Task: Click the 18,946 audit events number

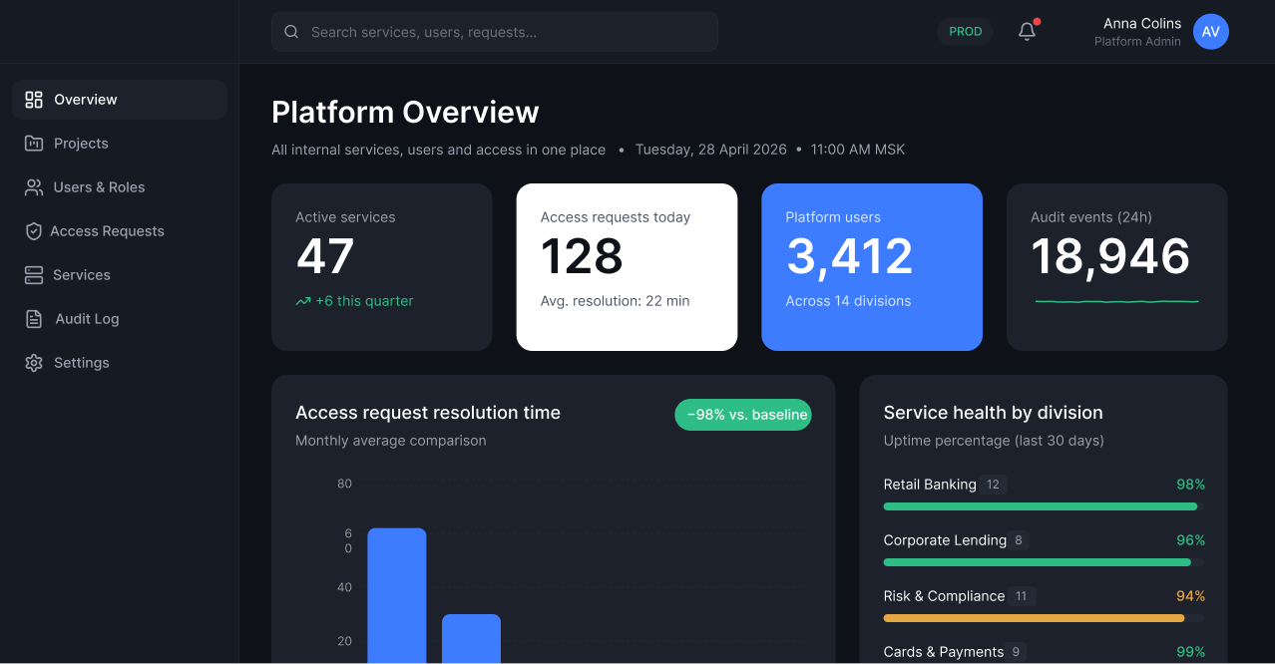Action: (1110, 257)
